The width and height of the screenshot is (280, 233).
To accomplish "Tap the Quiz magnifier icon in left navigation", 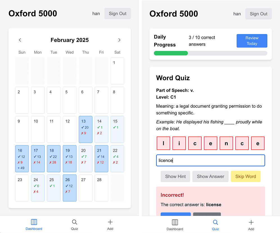I will click(x=74, y=222).
